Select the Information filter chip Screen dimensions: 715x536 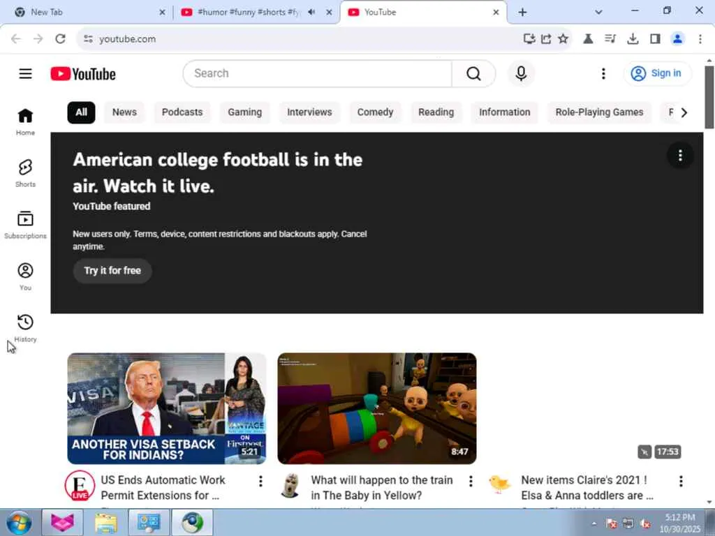pyautogui.click(x=504, y=112)
